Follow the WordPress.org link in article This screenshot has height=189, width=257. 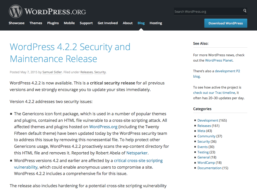click(x=103, y=127)
